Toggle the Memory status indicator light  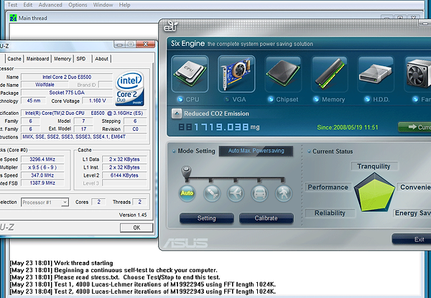[316, 99]
